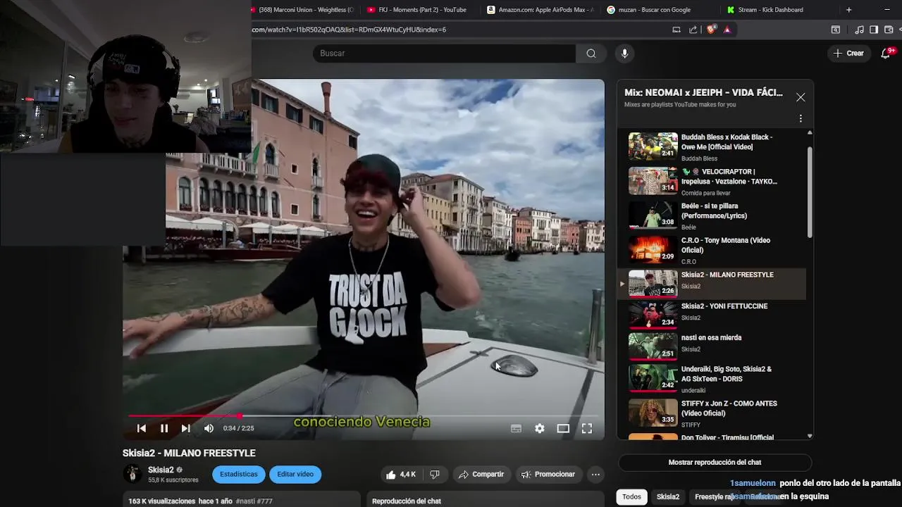Play Beéle - si te pillara video
The width and height of the screenshot is (902, 507).
coord(713,215)
